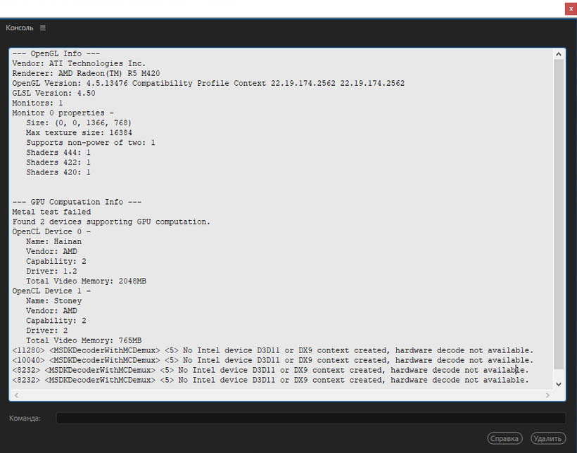Click the '--- GPU Computation Info ---' line
Screen dimensions: 577x453
point(77,203)
